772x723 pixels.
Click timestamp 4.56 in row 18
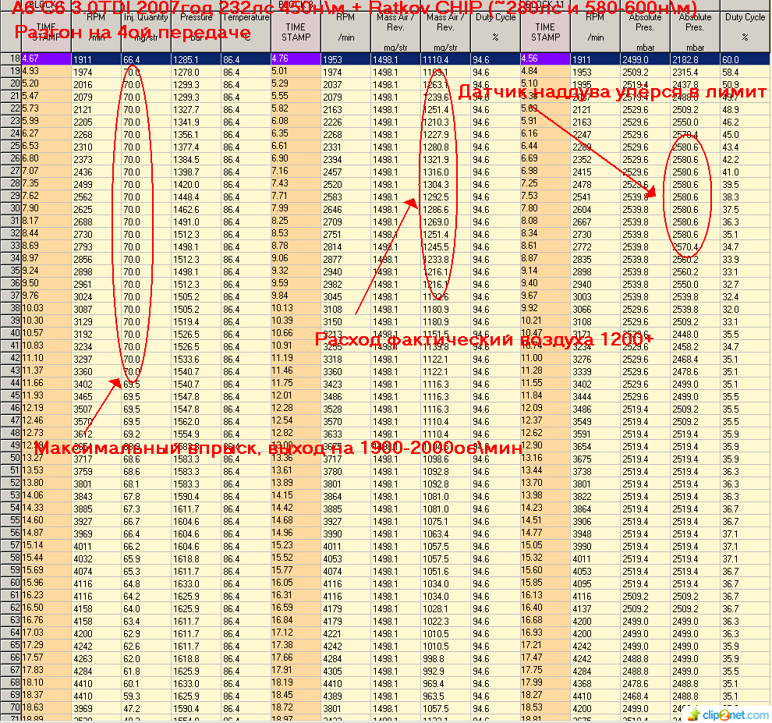[545, 58]
